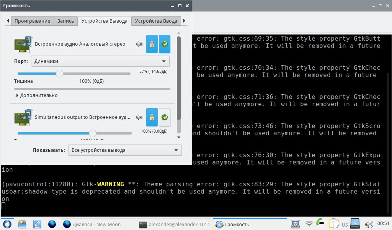Switch to alexander@alexander-1011 terminal in taskbar
The image size is (392, 230).
(175, 225)
